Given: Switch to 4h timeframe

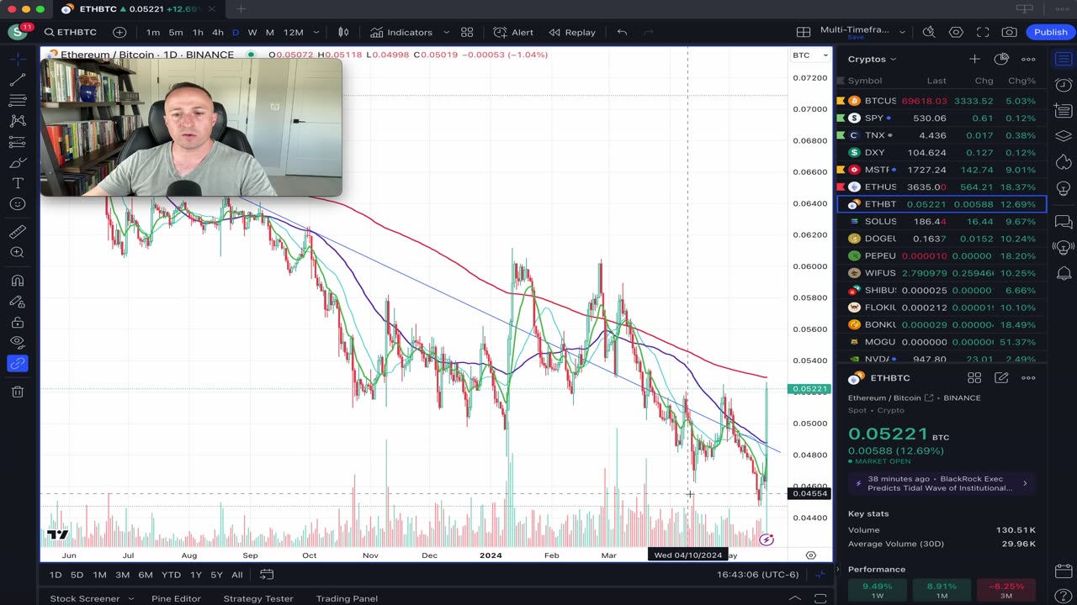Looking at the screenshot, I should pyautogui.click(x=218, y=32).
